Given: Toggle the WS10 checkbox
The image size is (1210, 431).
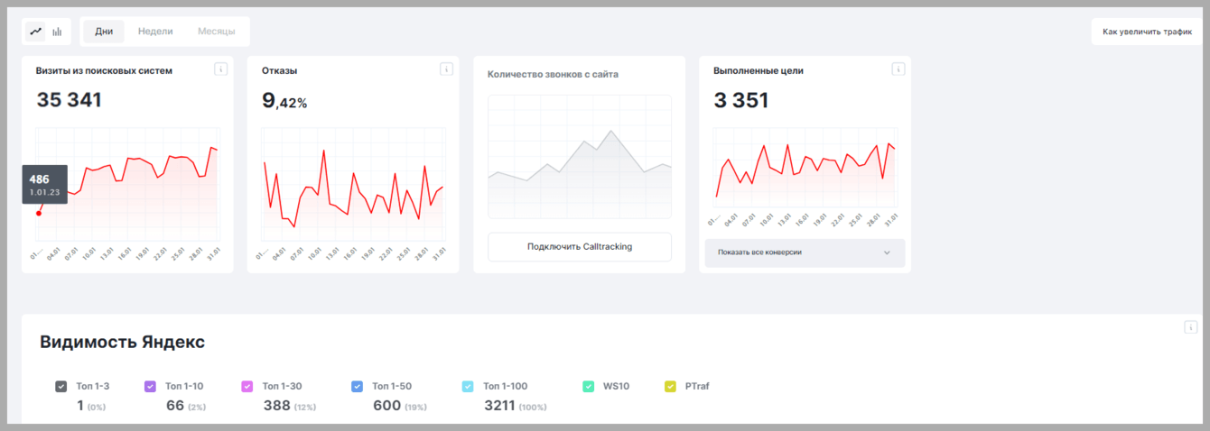Looking at the screenshot, I should pyautogui.click(x=588, y=386).
